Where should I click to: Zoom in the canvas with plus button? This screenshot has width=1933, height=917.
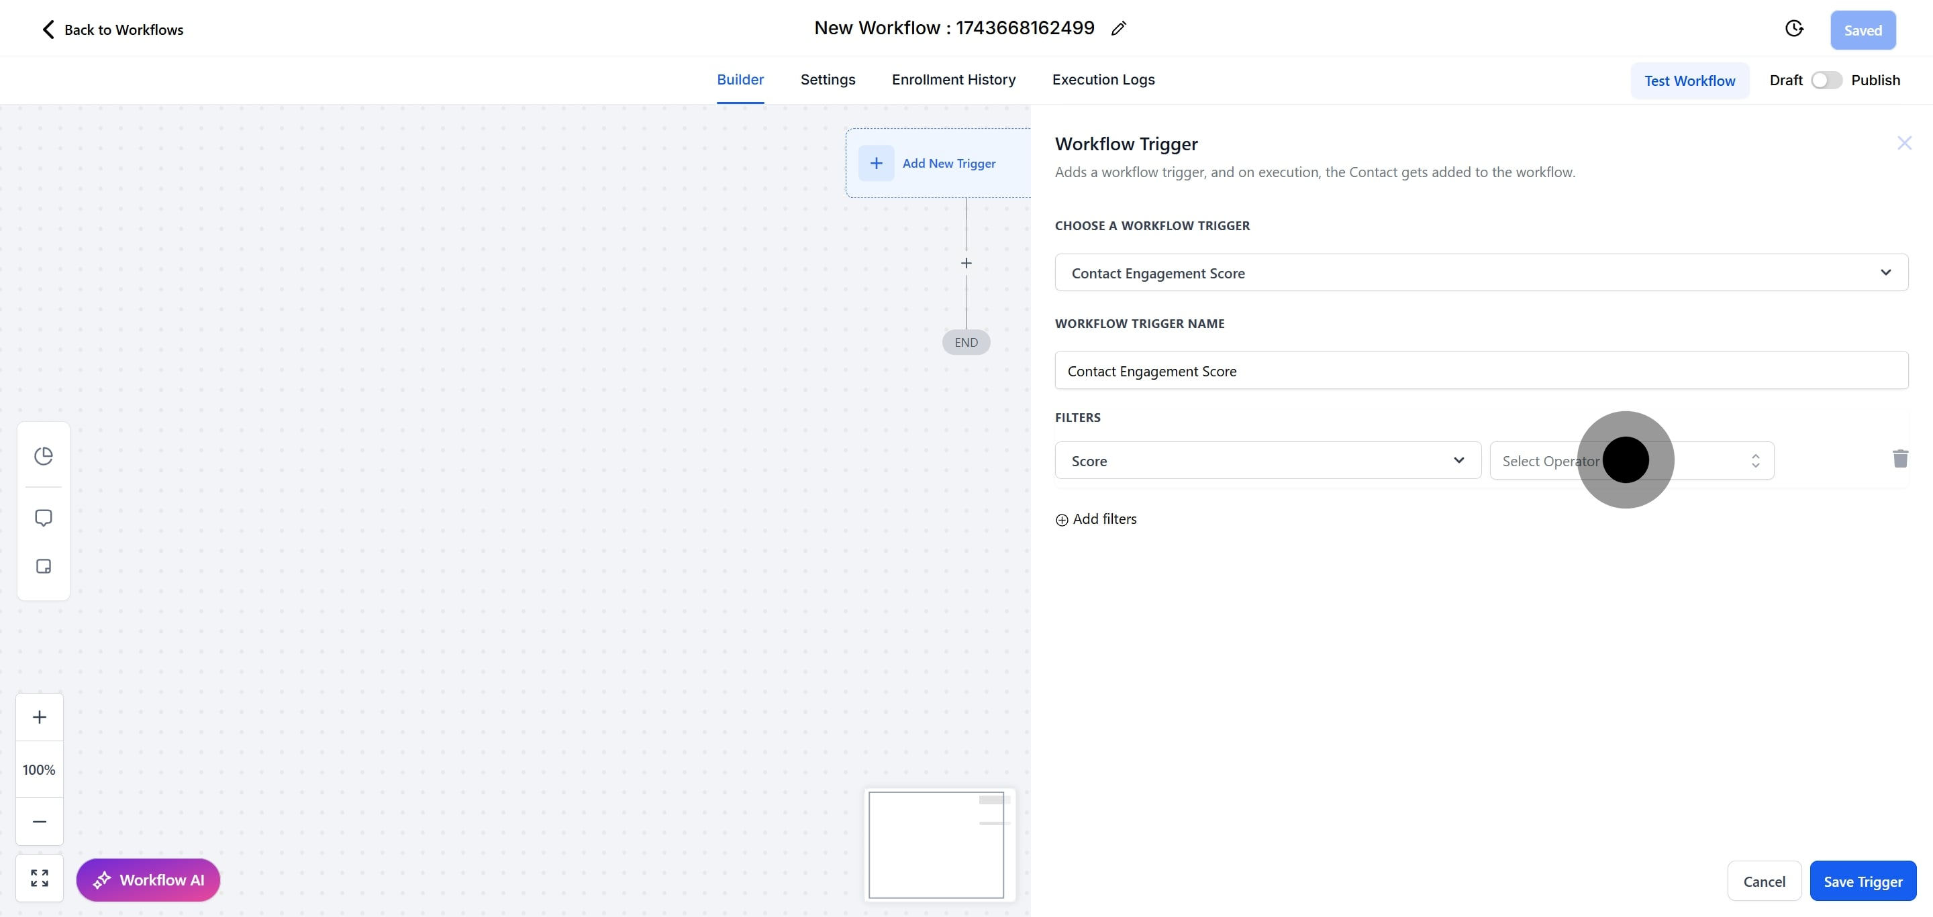click(x=40, y=717)
